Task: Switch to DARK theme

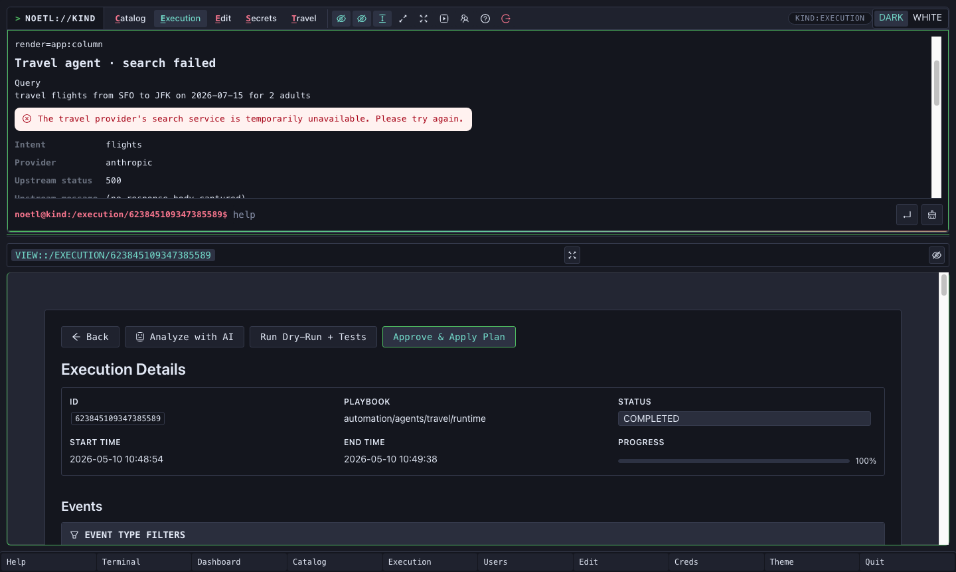Action: pos(891,18)
